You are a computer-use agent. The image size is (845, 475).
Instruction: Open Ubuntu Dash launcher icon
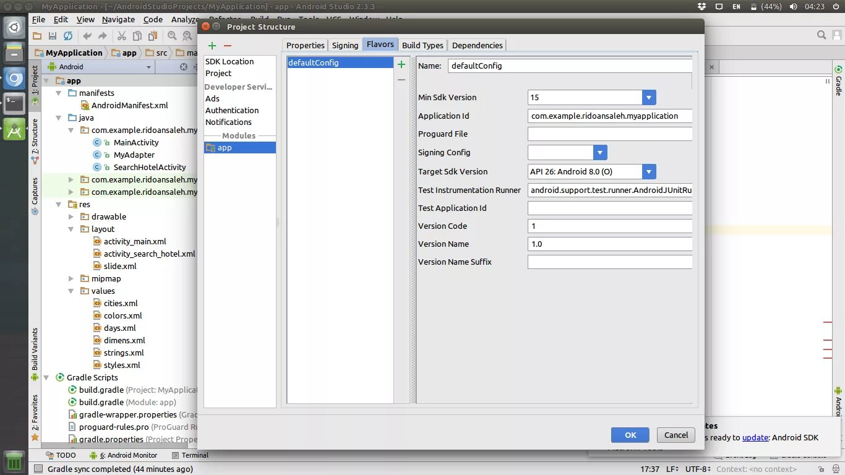pos(14,27)
